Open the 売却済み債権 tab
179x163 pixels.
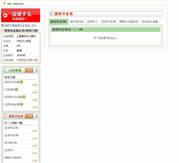[x=150, y=22]
